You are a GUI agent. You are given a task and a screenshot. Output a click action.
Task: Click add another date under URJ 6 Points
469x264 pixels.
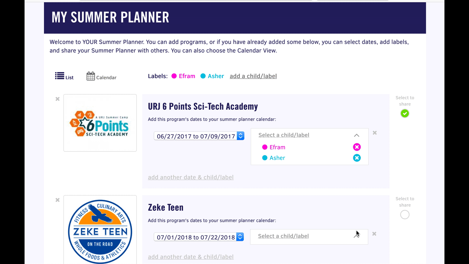tap(191, 177)
